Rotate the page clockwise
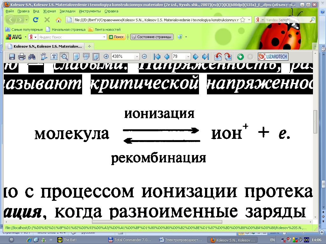The image size is (326, 244). [228, 57]
